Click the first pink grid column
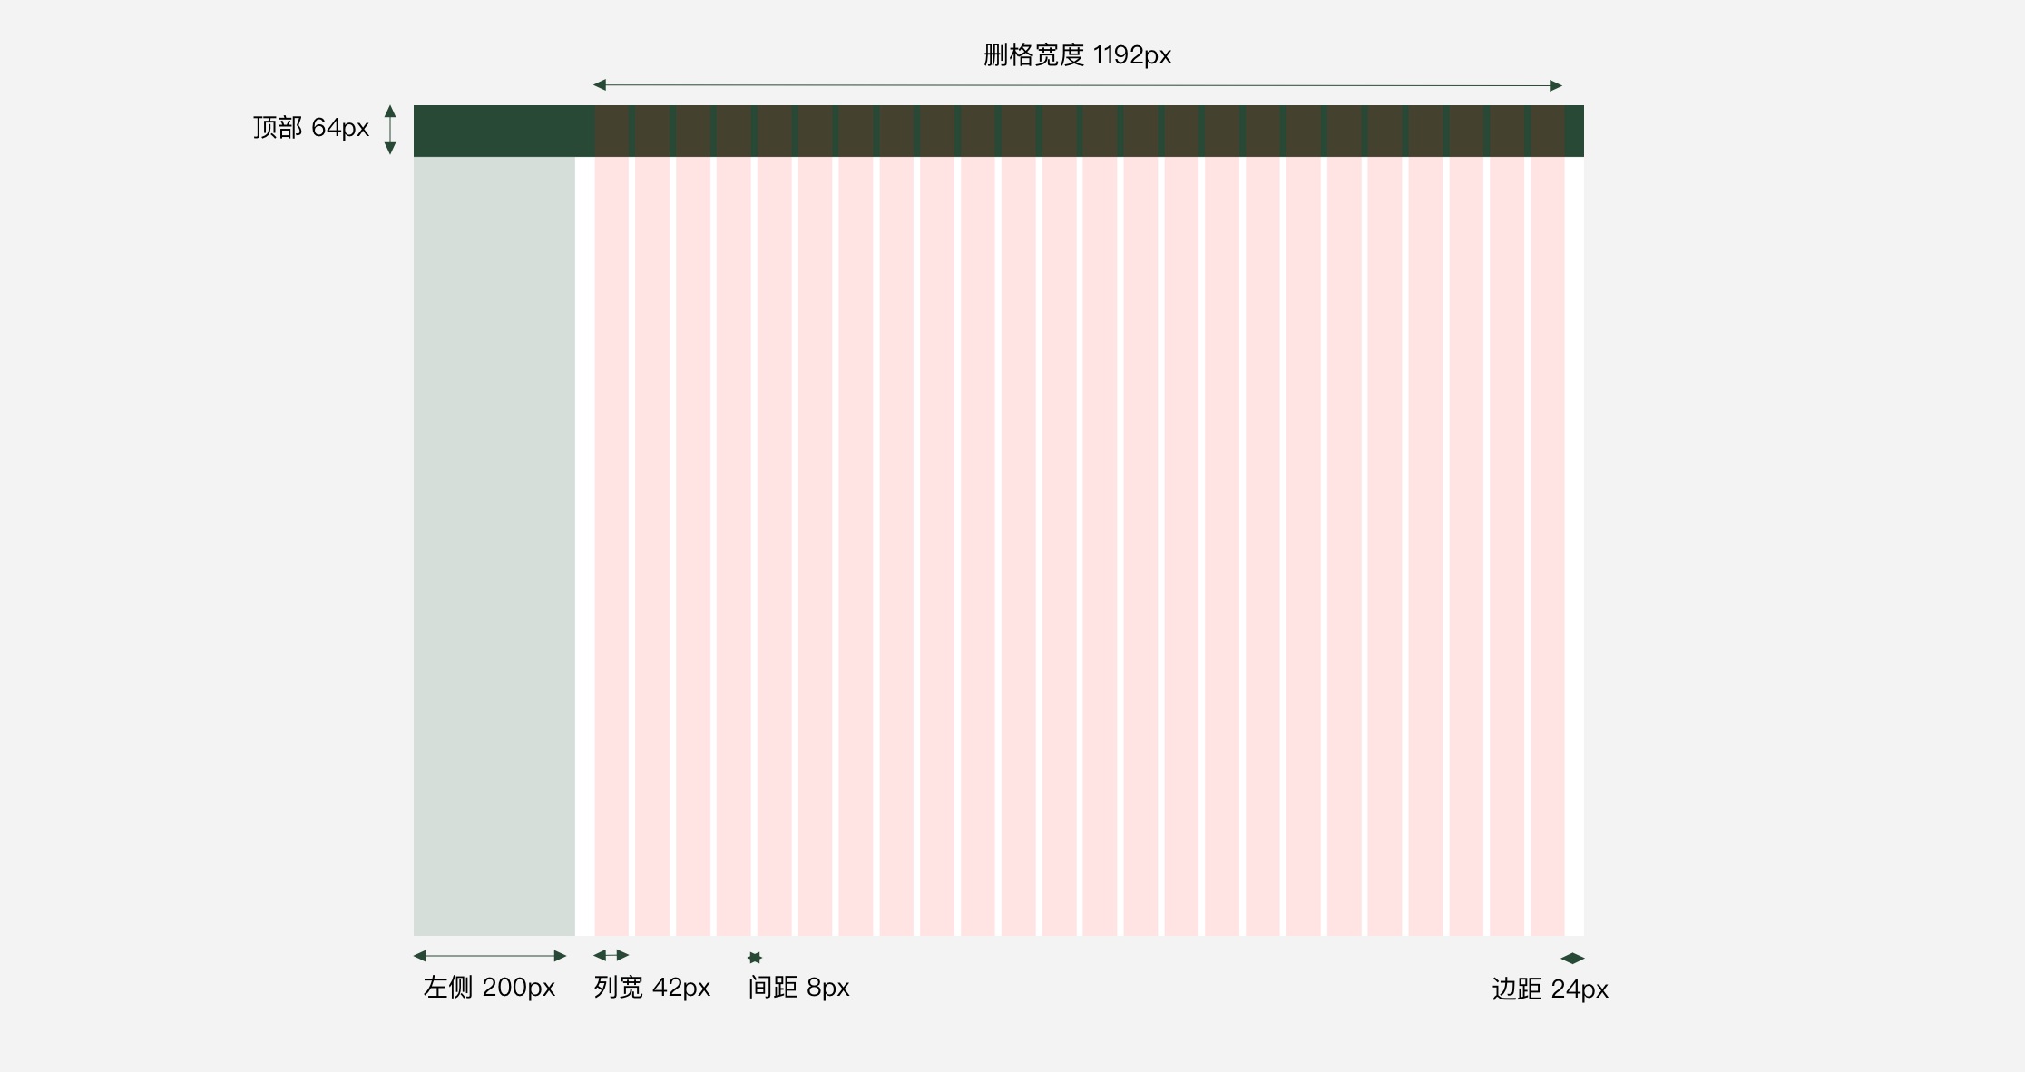 tap(611, 544)
